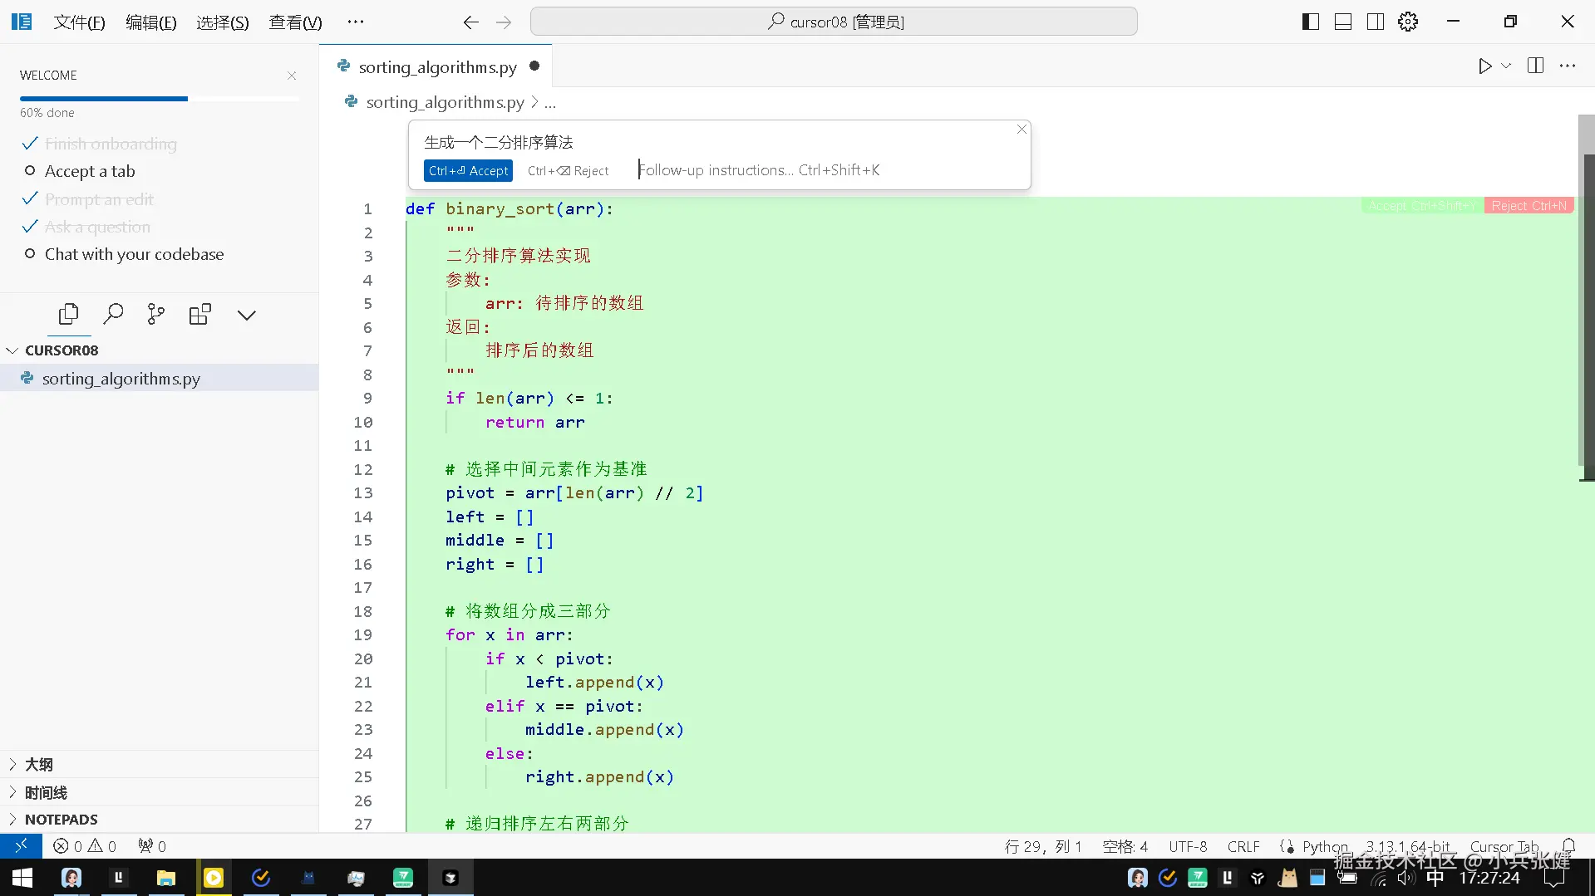The image size is (1595, 896).
Task: Go forward in navigation history
Action: [x=504, y=22]
